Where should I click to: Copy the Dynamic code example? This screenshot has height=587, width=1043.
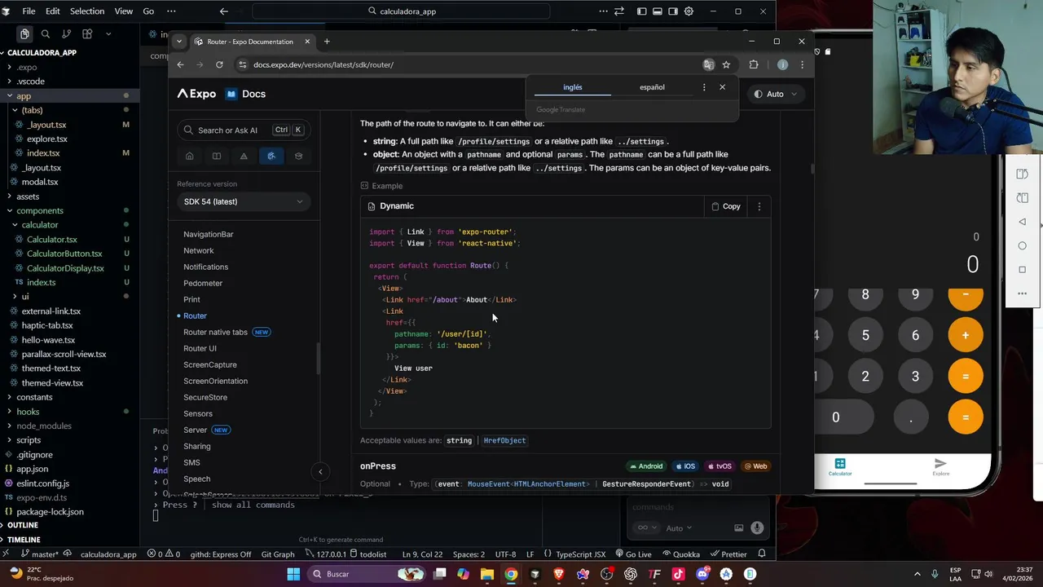726,206
